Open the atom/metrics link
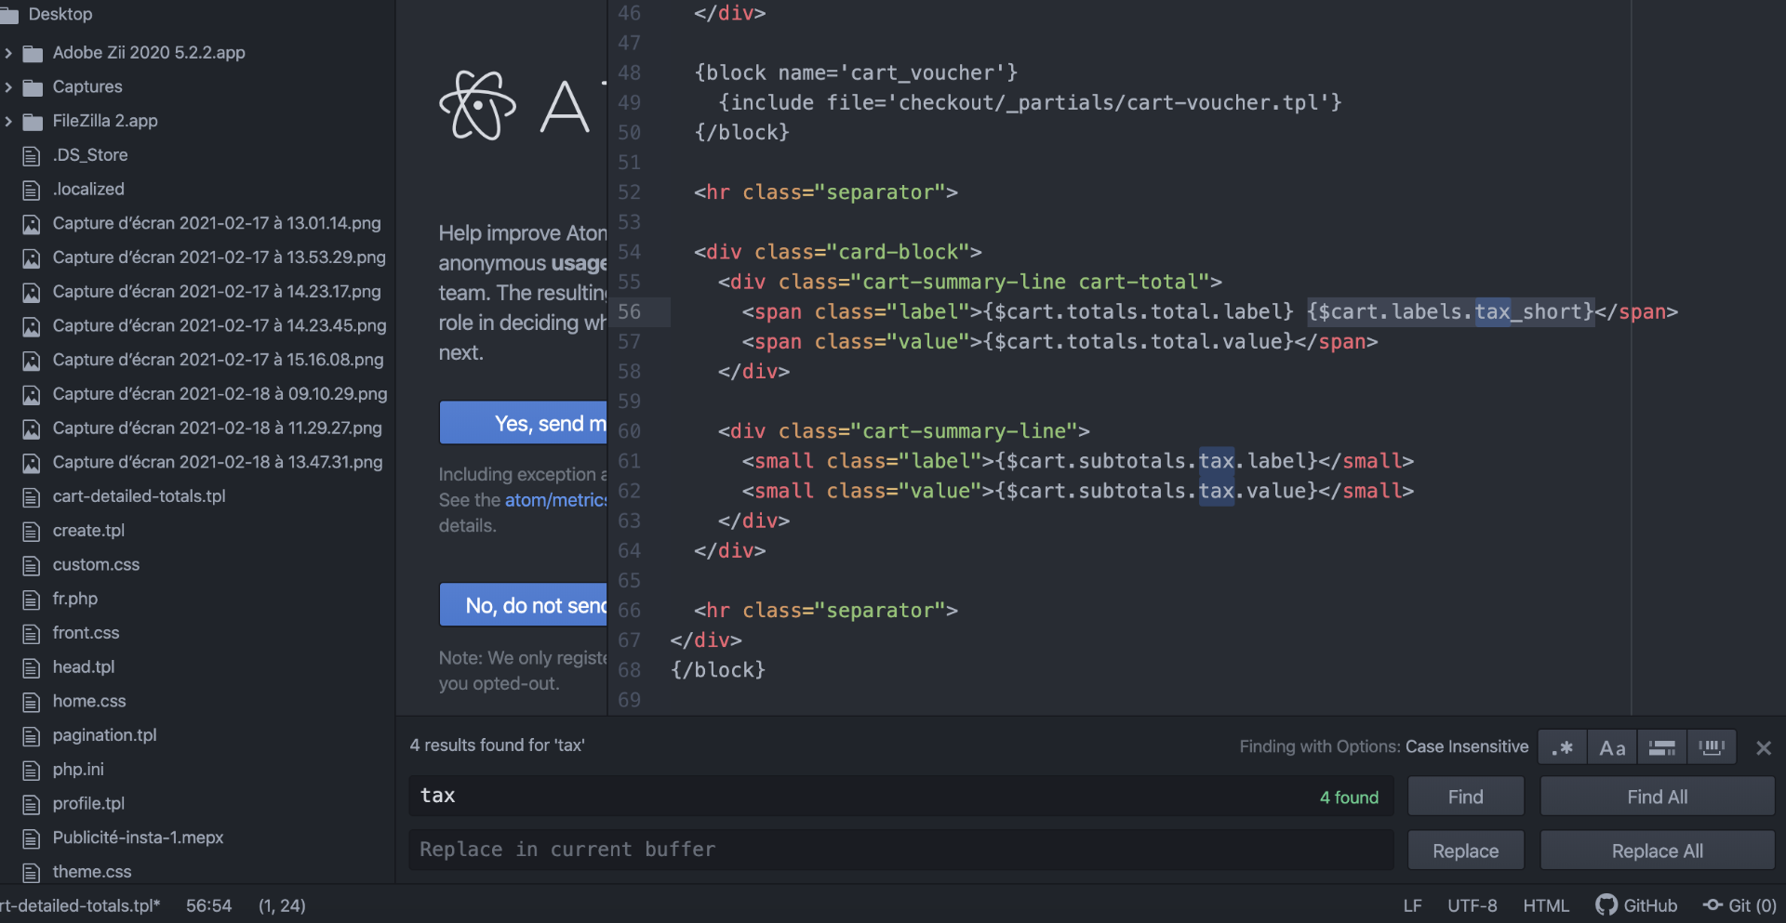This screenshot has width=1786, height=923. (x=556, y=500)
